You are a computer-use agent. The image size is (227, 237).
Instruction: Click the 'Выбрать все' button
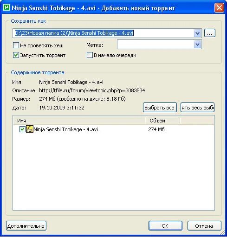[160, 108]
